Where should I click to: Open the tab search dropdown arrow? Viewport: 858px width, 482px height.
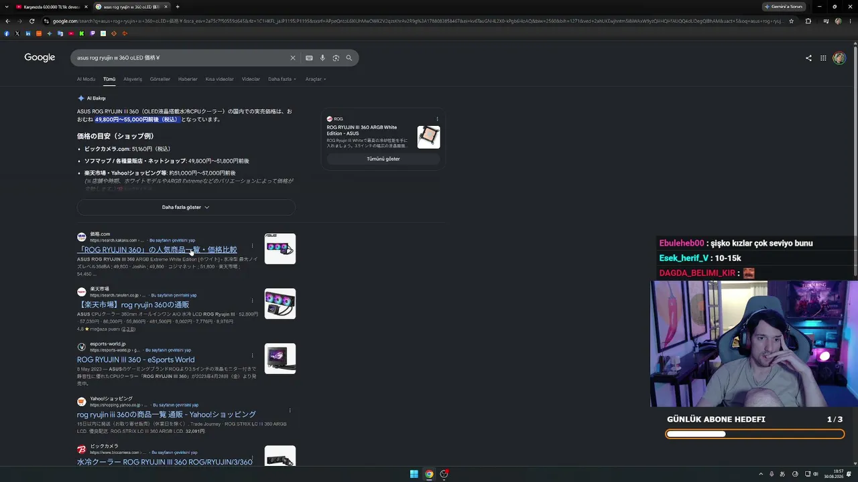[x=5, y=7]
